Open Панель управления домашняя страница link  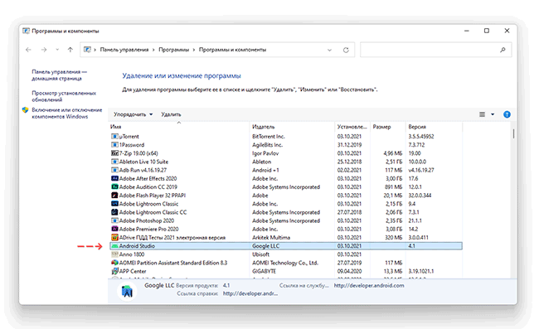click(59, 75)
